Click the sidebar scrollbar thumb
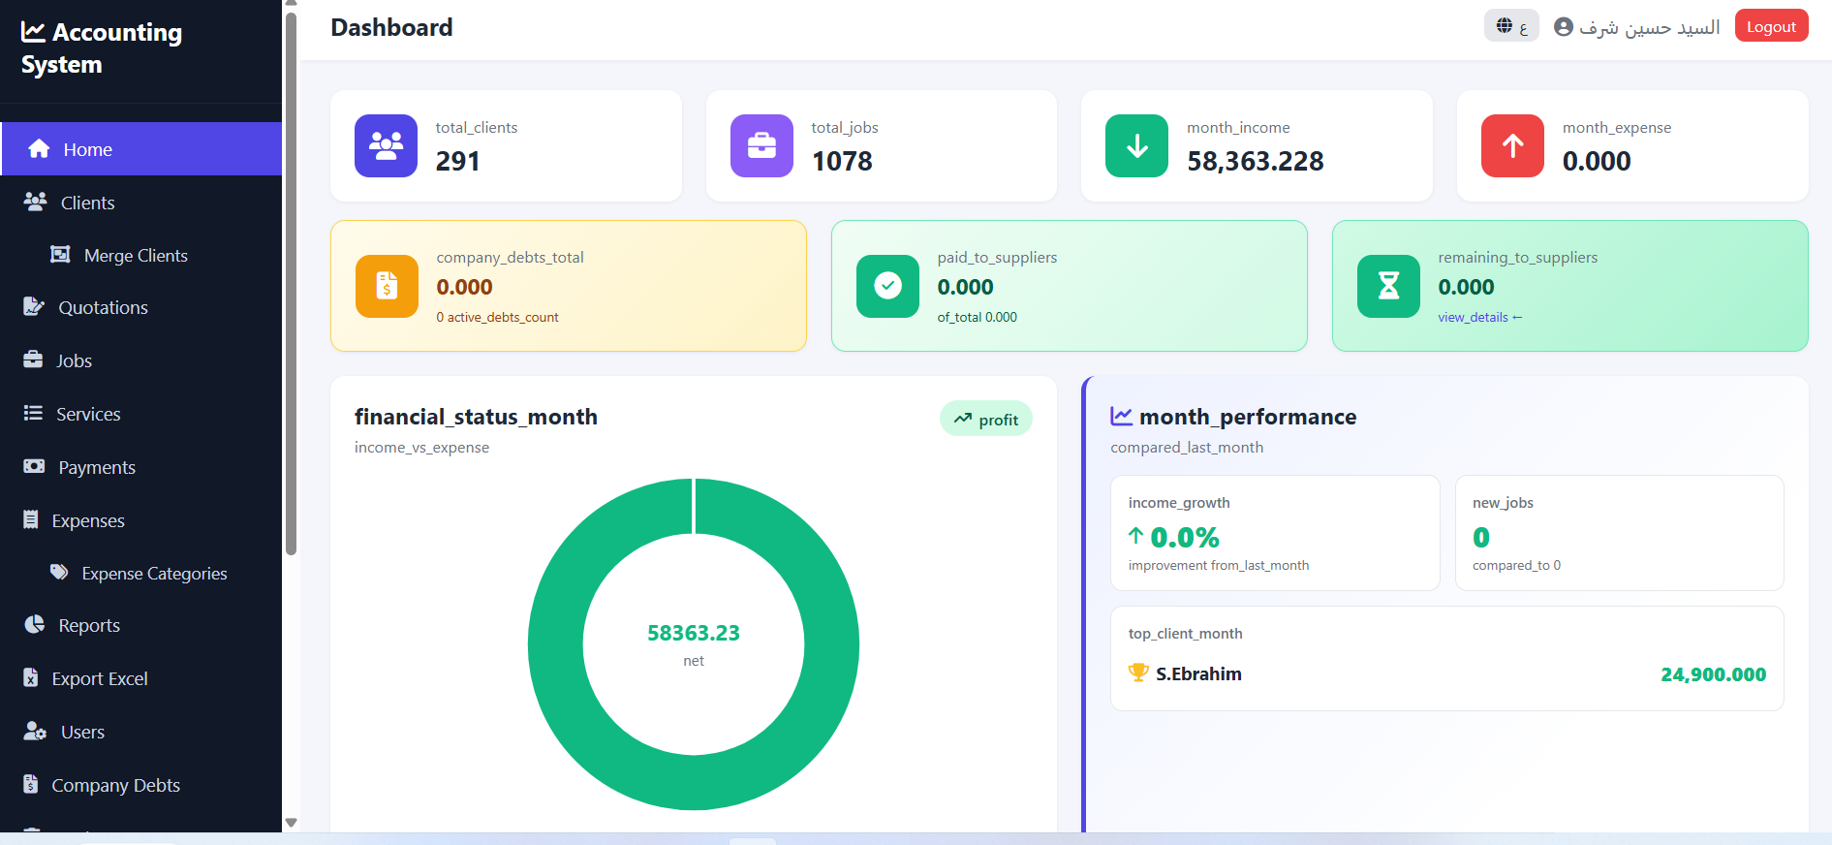Image resolution: width=1832 pixels, height=845 pixels. click(x=291, y=284)
